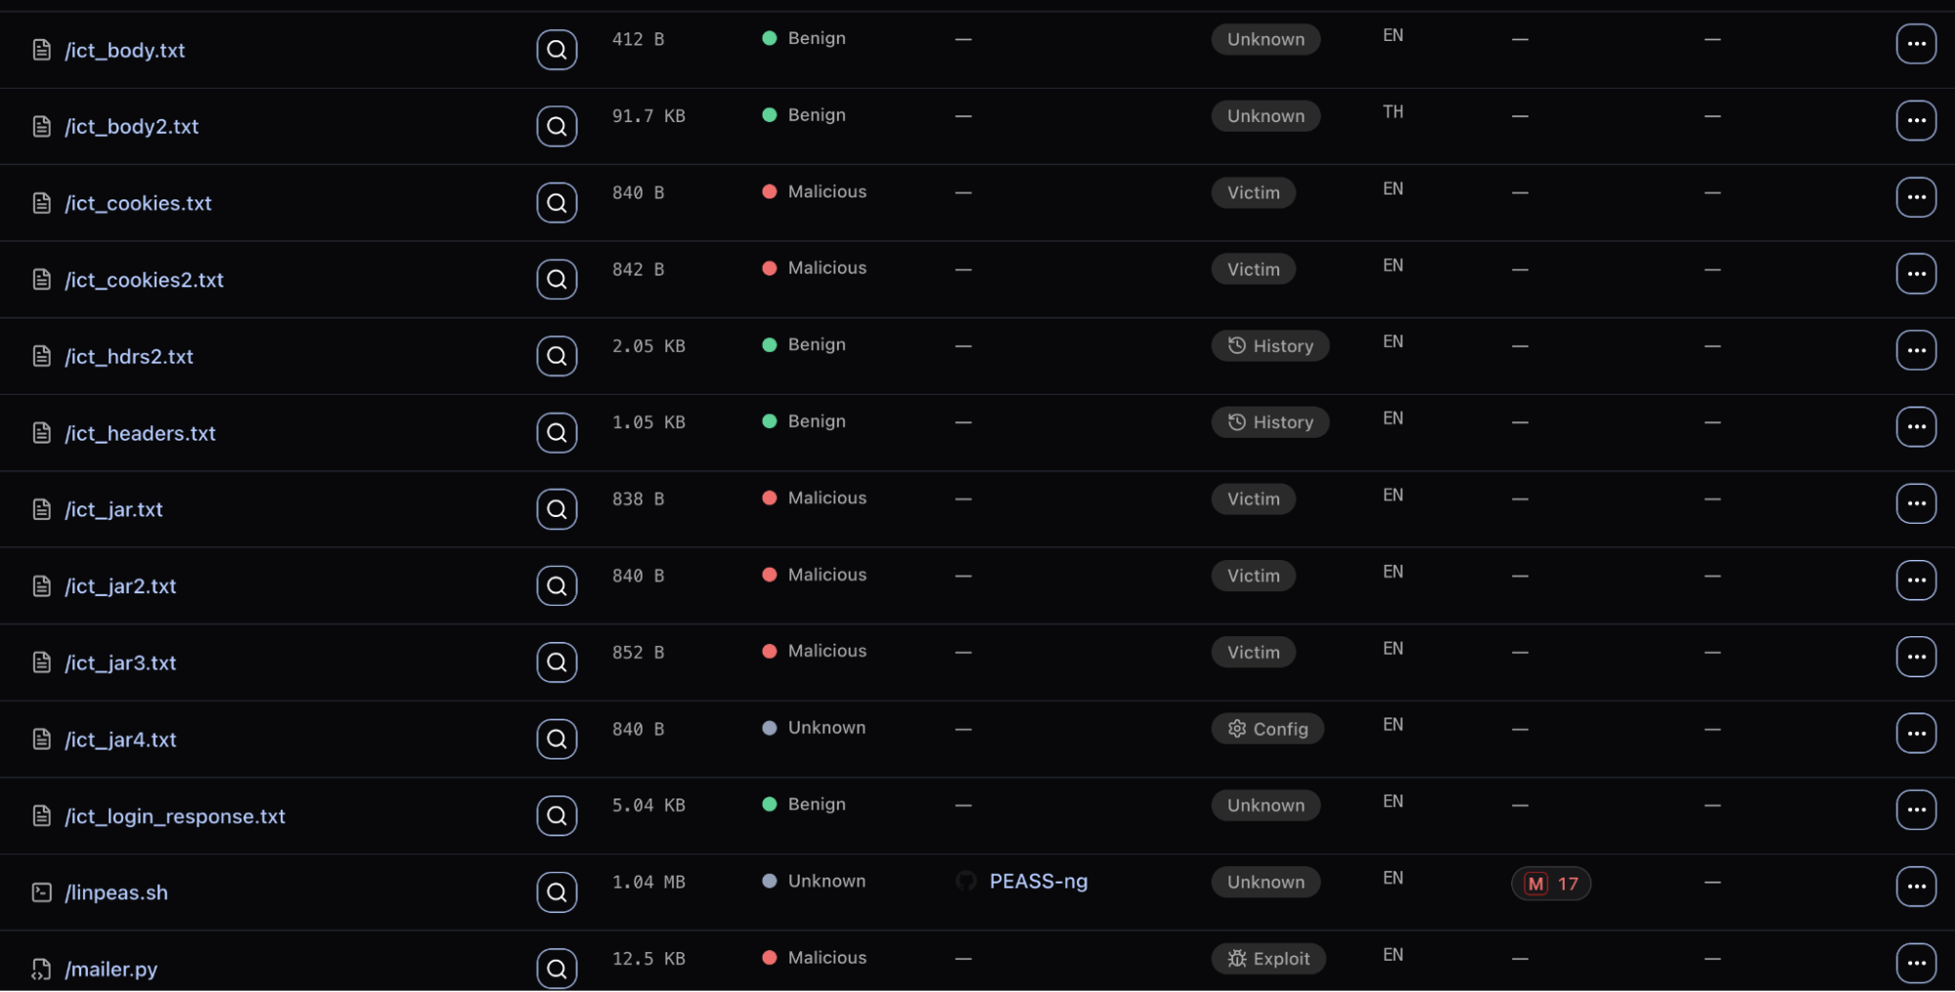Screen dimensions: 1955x992
Task: Click the History tag on /ict_hdrs2.txt
Action: click(x=1270, y=346)
